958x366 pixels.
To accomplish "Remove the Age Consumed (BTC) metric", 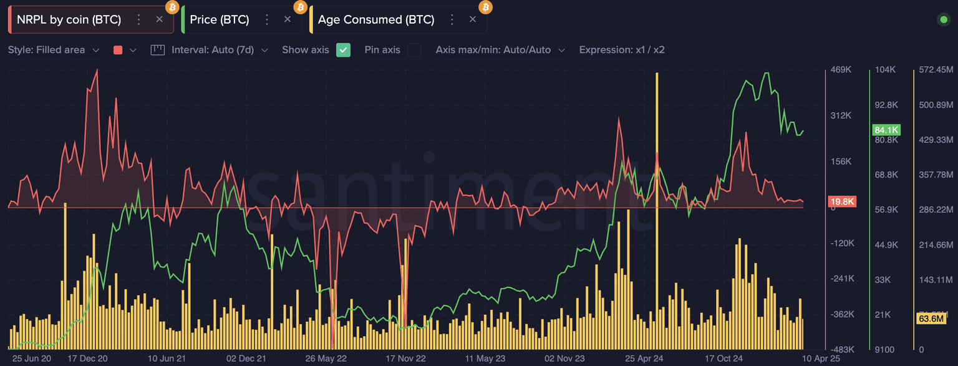I will pos(473,19).
